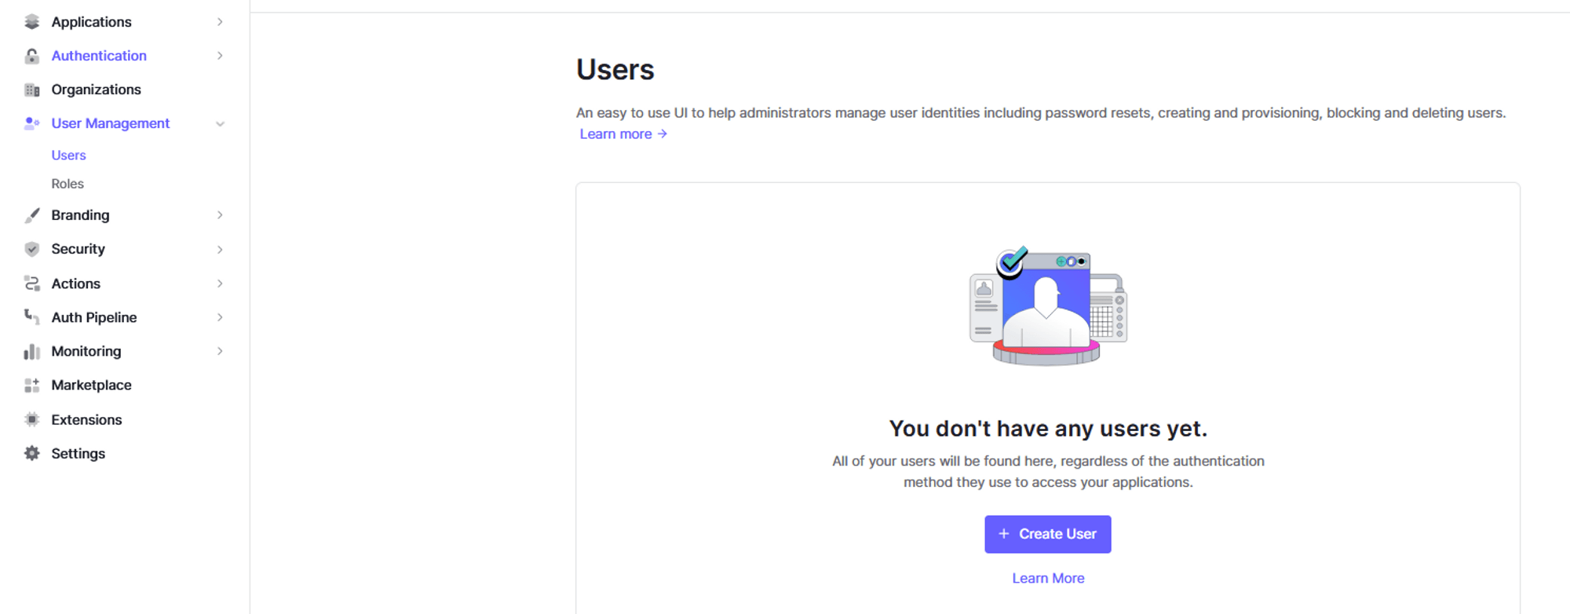Expand the Applications menu chevron

click(x=220, y=22)
